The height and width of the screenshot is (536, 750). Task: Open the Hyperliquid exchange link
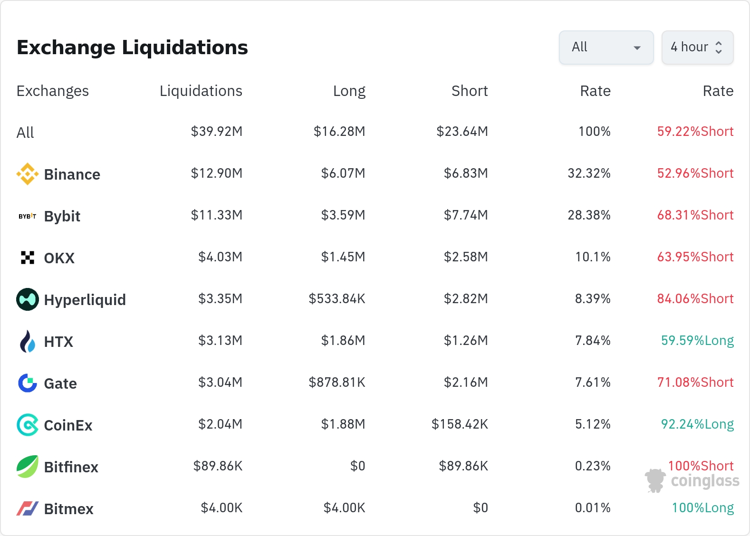[x=85, y=300]
